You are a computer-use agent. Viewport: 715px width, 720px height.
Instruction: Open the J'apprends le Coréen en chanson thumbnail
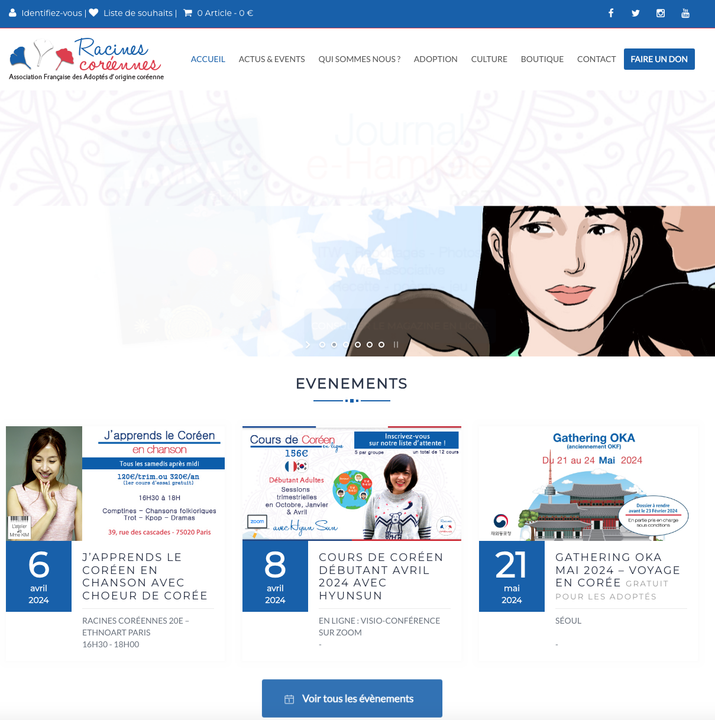pos(115,484)
